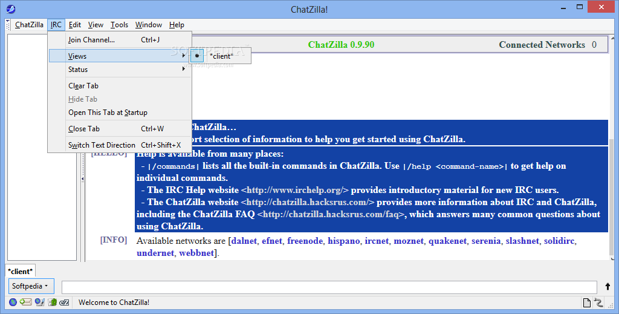Open the http://www.irchelp.org/ link
The height and width of the screenshot is (314, 619).
tap(295, 191)
